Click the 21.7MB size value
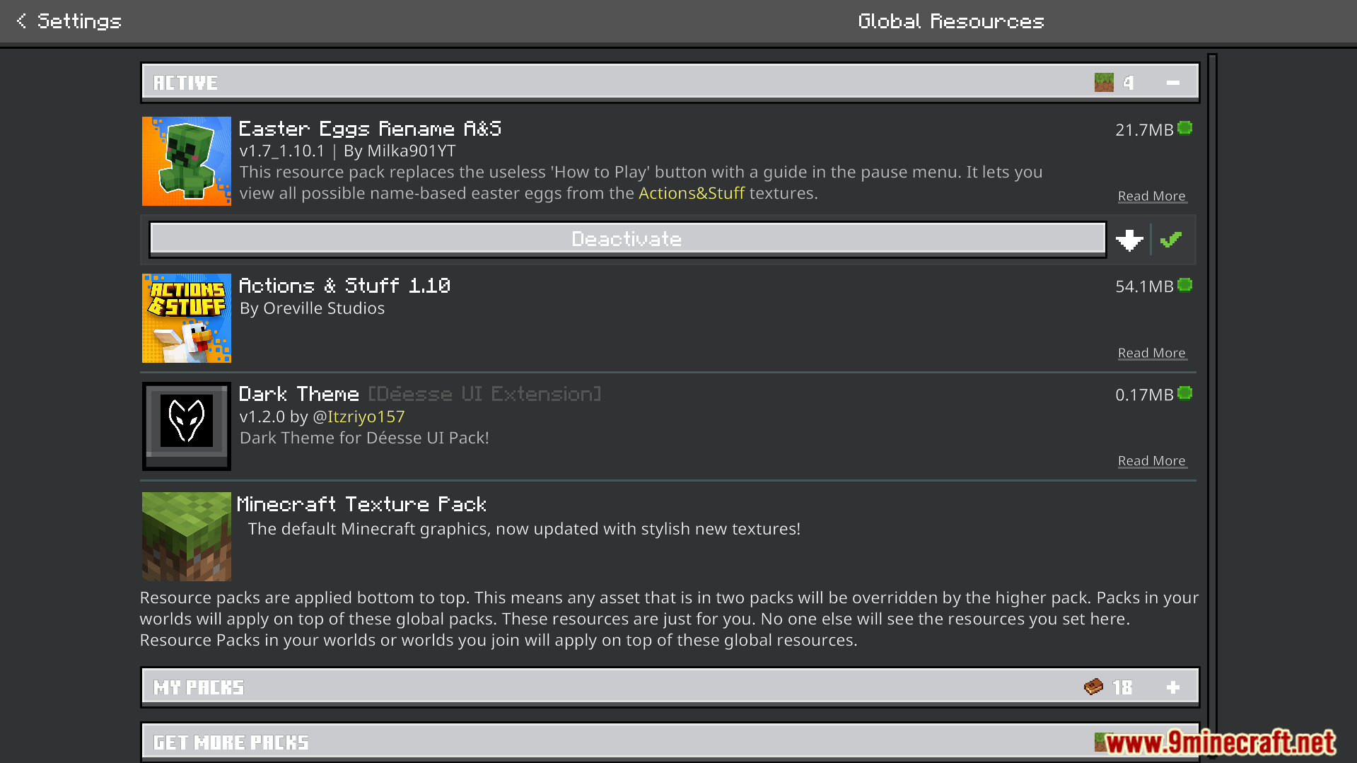1357x763 pixels. click(x=1144, y=130)
